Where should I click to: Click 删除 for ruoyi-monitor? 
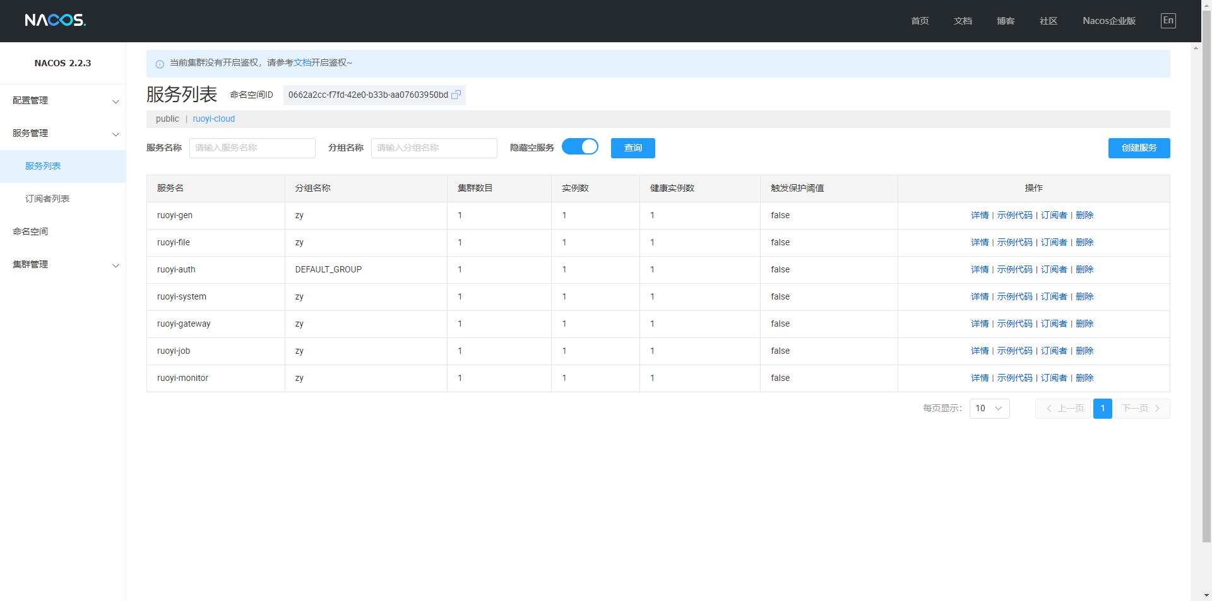point(1084,378)
